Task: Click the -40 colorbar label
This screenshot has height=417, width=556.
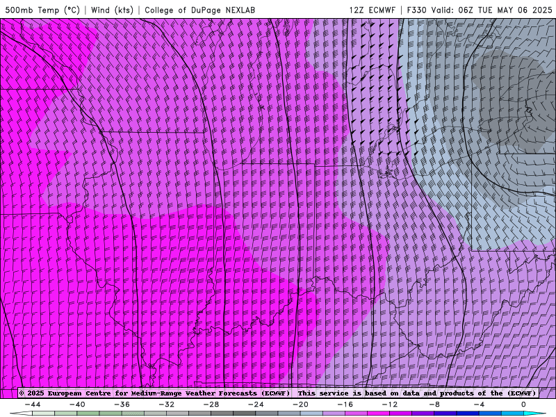Action: [x=77, y=404]
